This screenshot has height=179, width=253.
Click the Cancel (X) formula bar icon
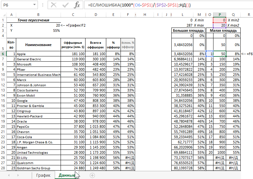pyautogui.click(x=54, y=6)
